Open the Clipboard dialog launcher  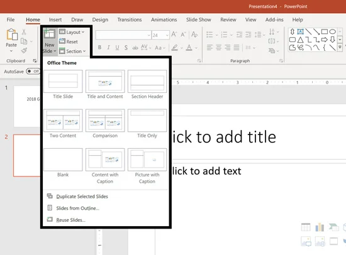tap(35, 60)
